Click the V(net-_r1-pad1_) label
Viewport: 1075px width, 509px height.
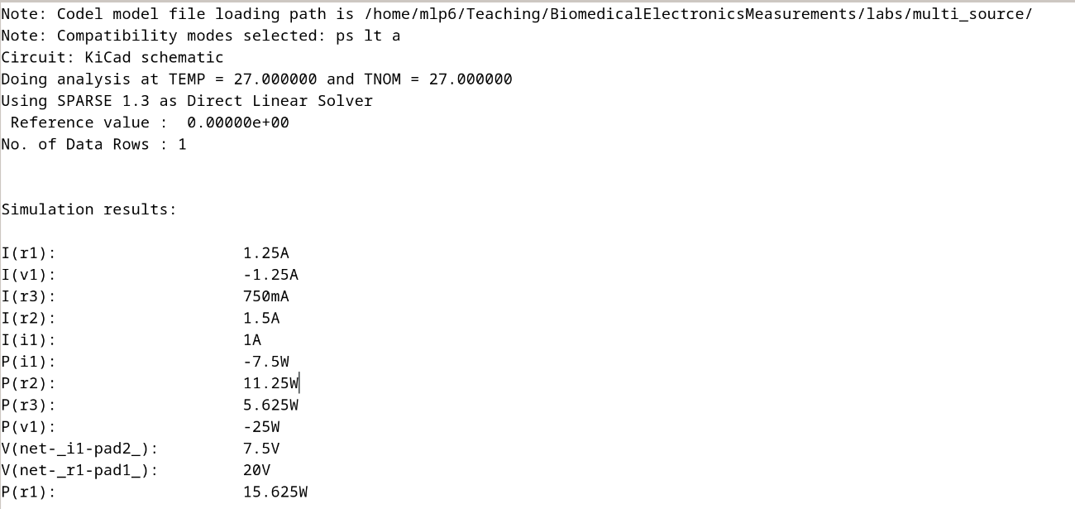click(79, 470)
